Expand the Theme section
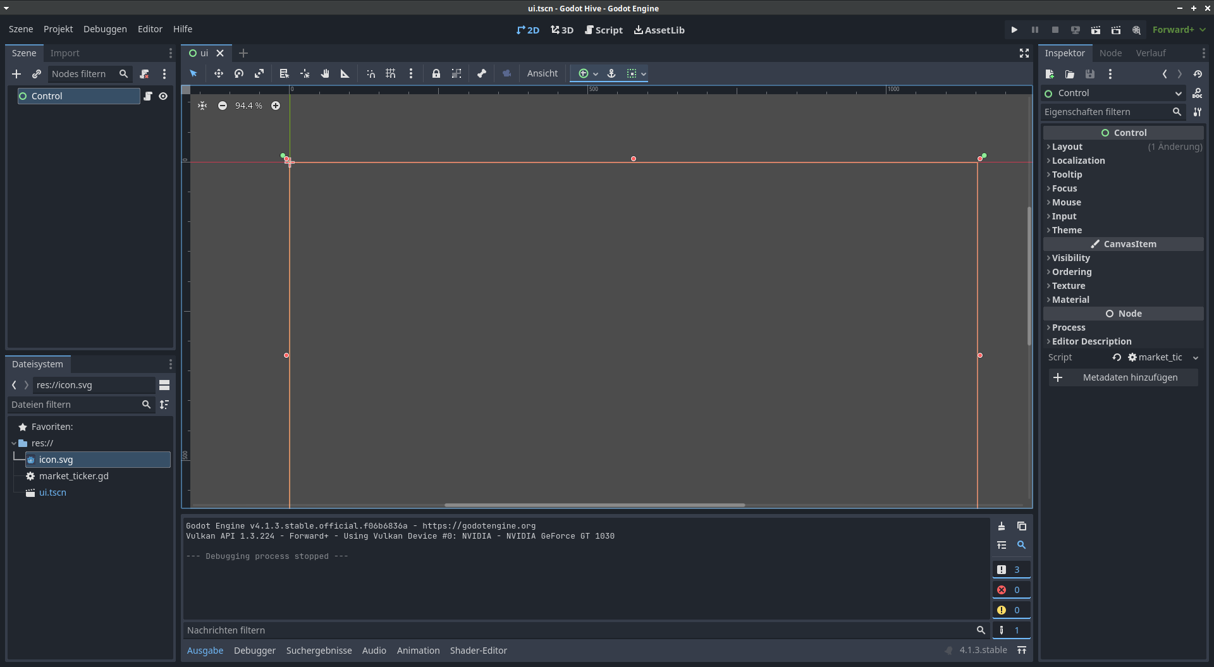Screen dimensions: 1214x667 point(1124,230)
